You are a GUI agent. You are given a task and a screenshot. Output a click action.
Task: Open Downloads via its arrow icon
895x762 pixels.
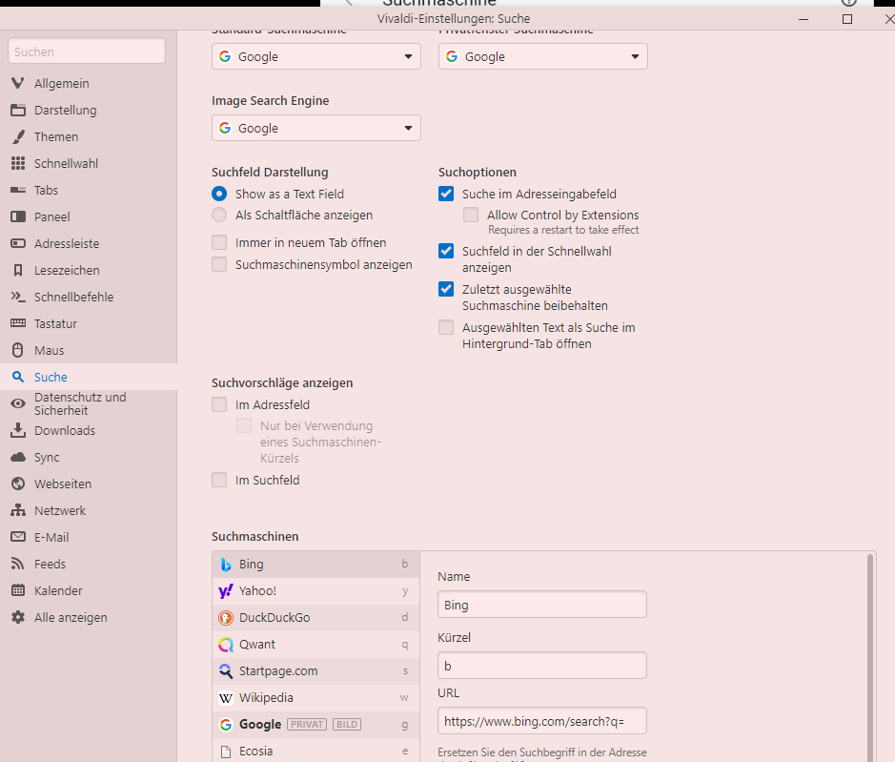pos(17,430)
